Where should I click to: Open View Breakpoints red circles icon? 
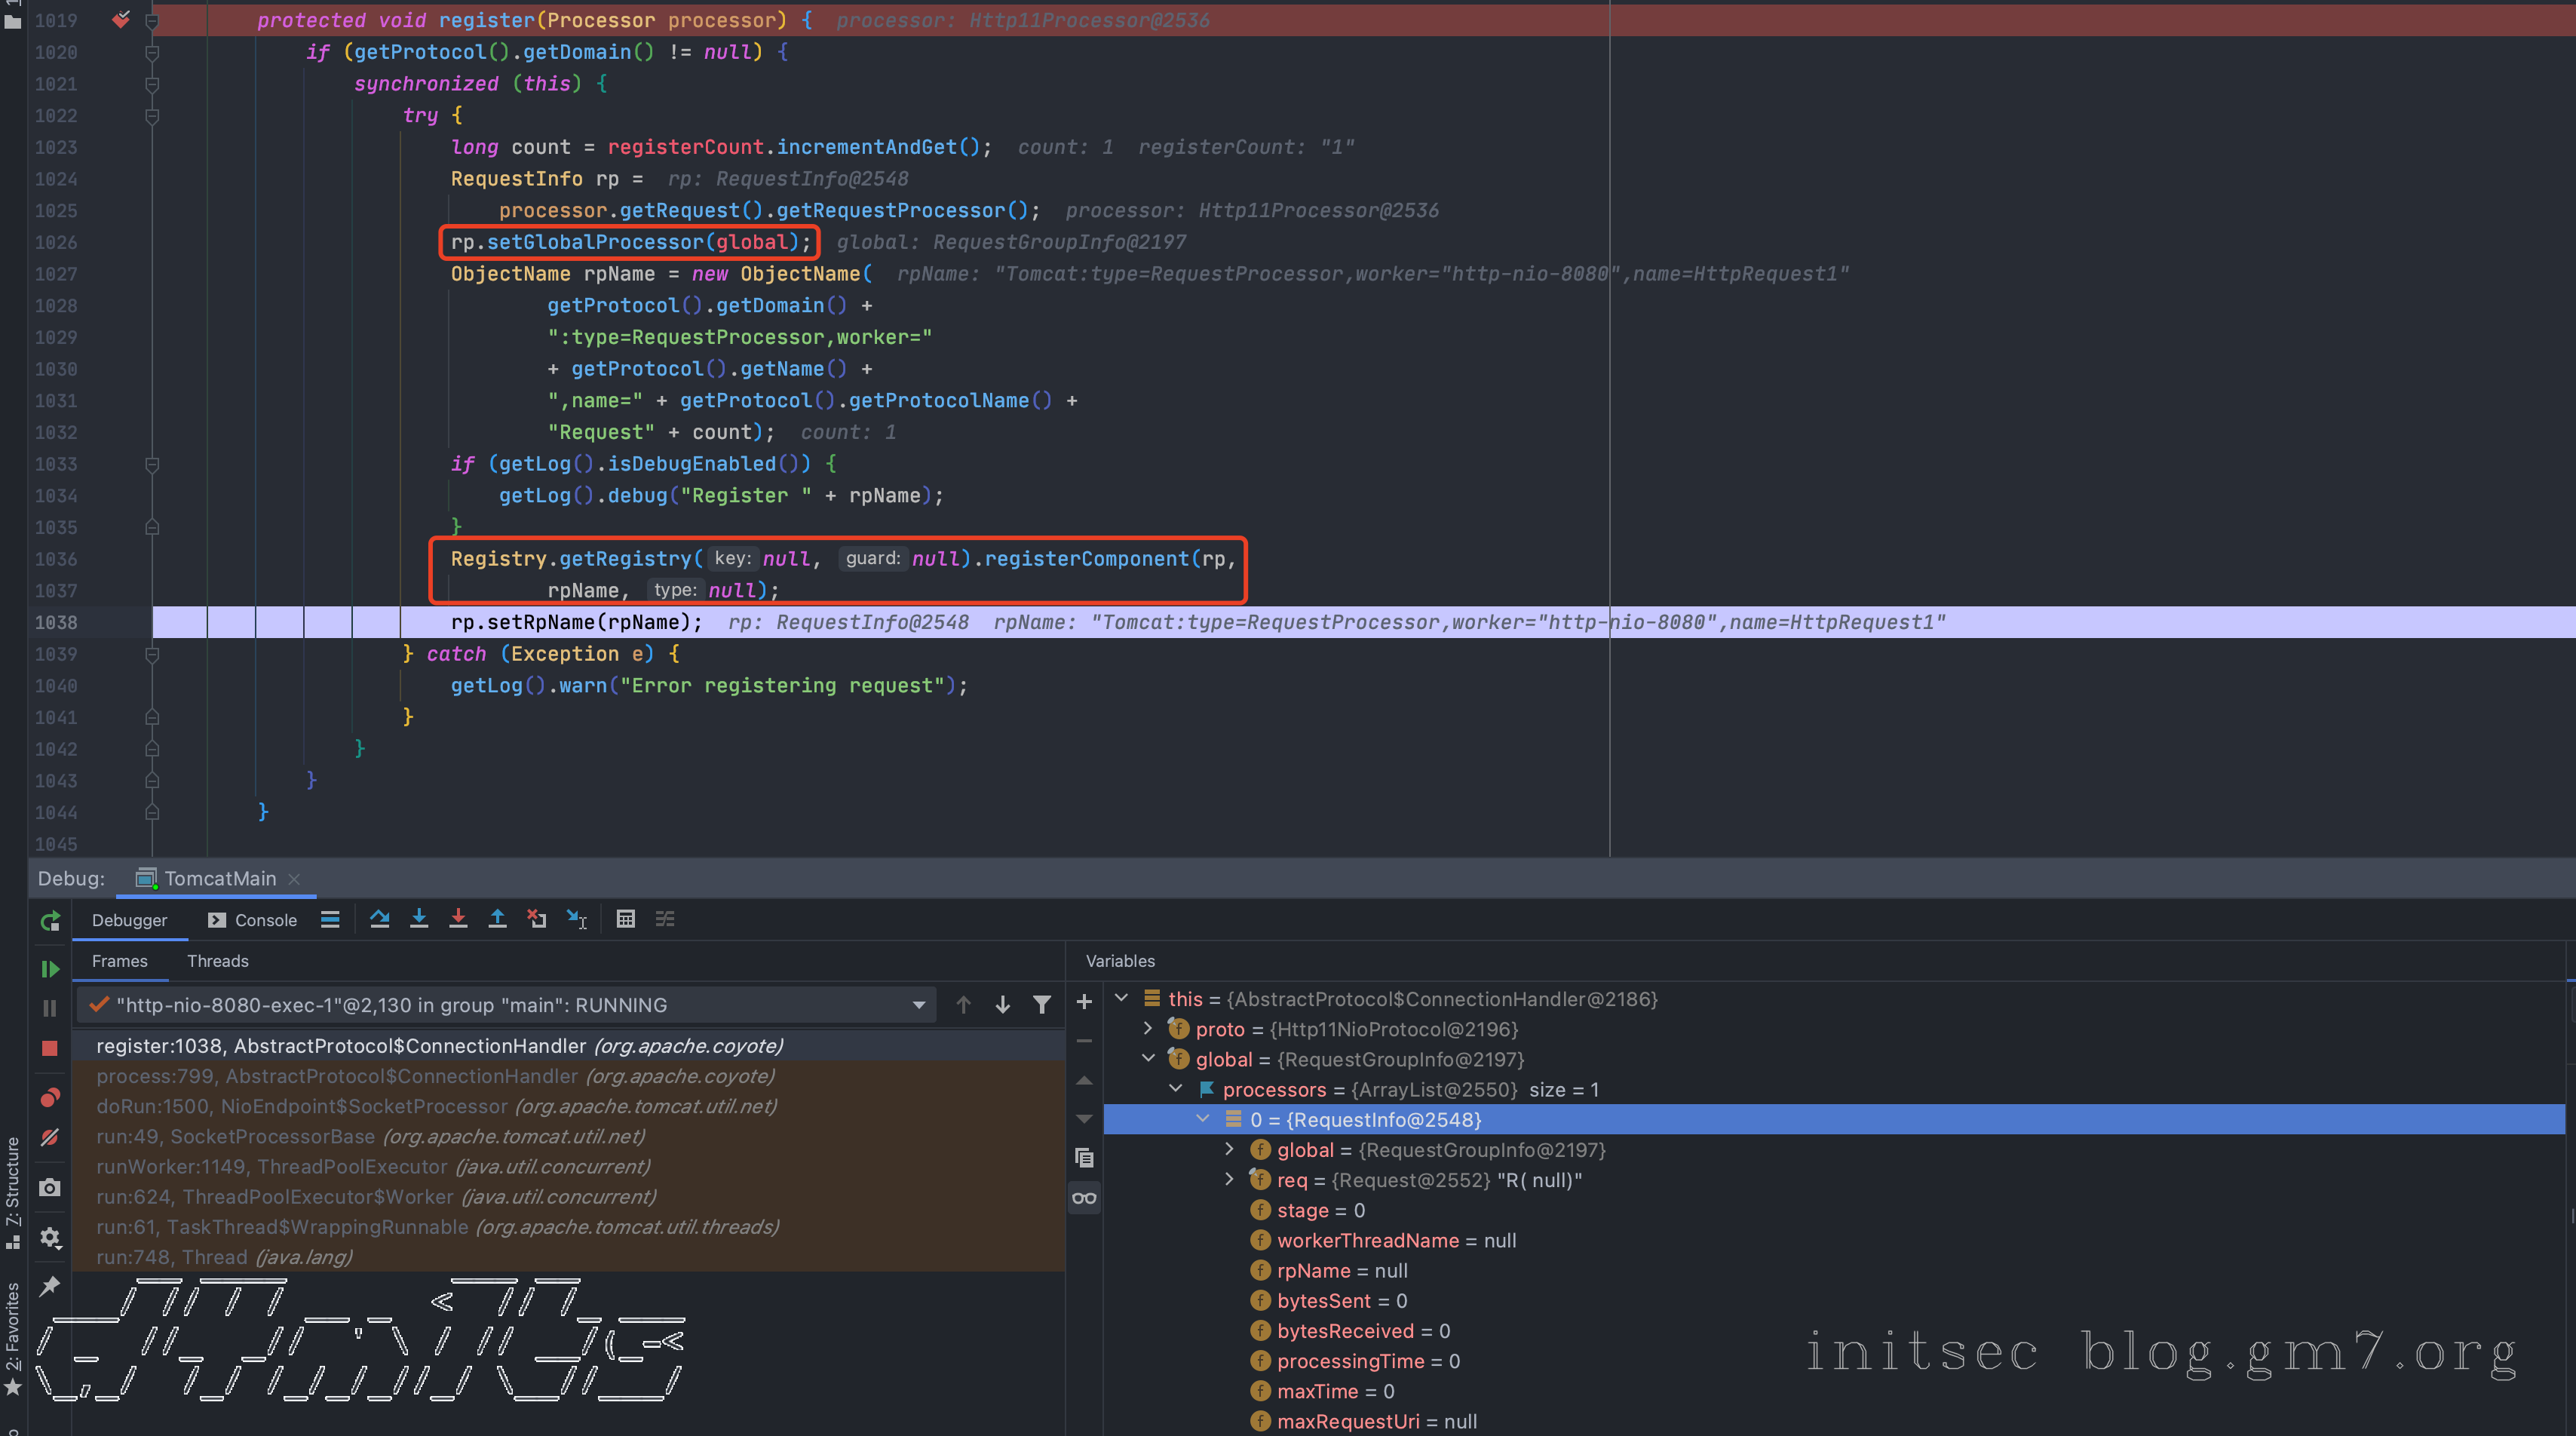50,1098
